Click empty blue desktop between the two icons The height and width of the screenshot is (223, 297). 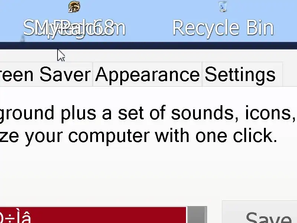[x=148, y=21]
